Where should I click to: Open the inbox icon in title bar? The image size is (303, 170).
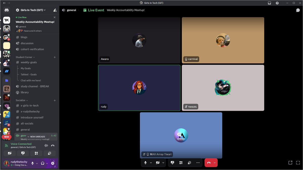click(x=270, y=3)
